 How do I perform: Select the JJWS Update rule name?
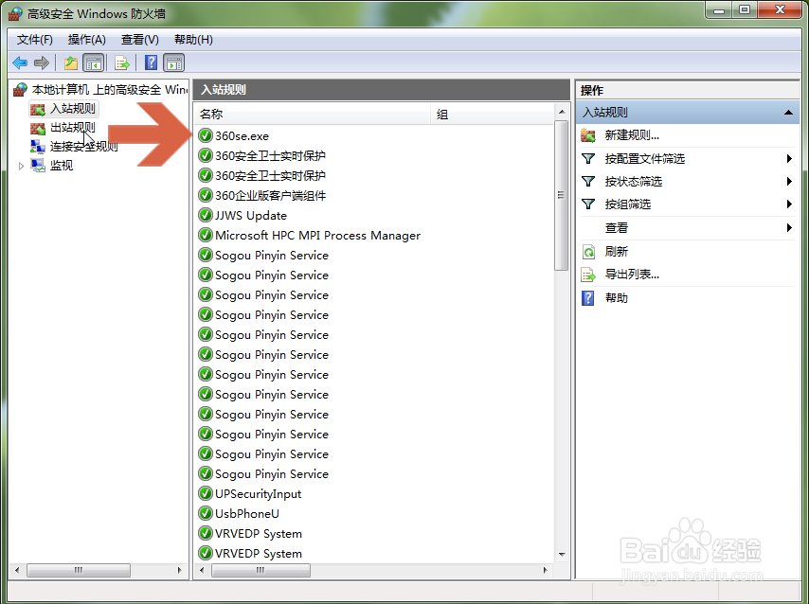(251, 216)
